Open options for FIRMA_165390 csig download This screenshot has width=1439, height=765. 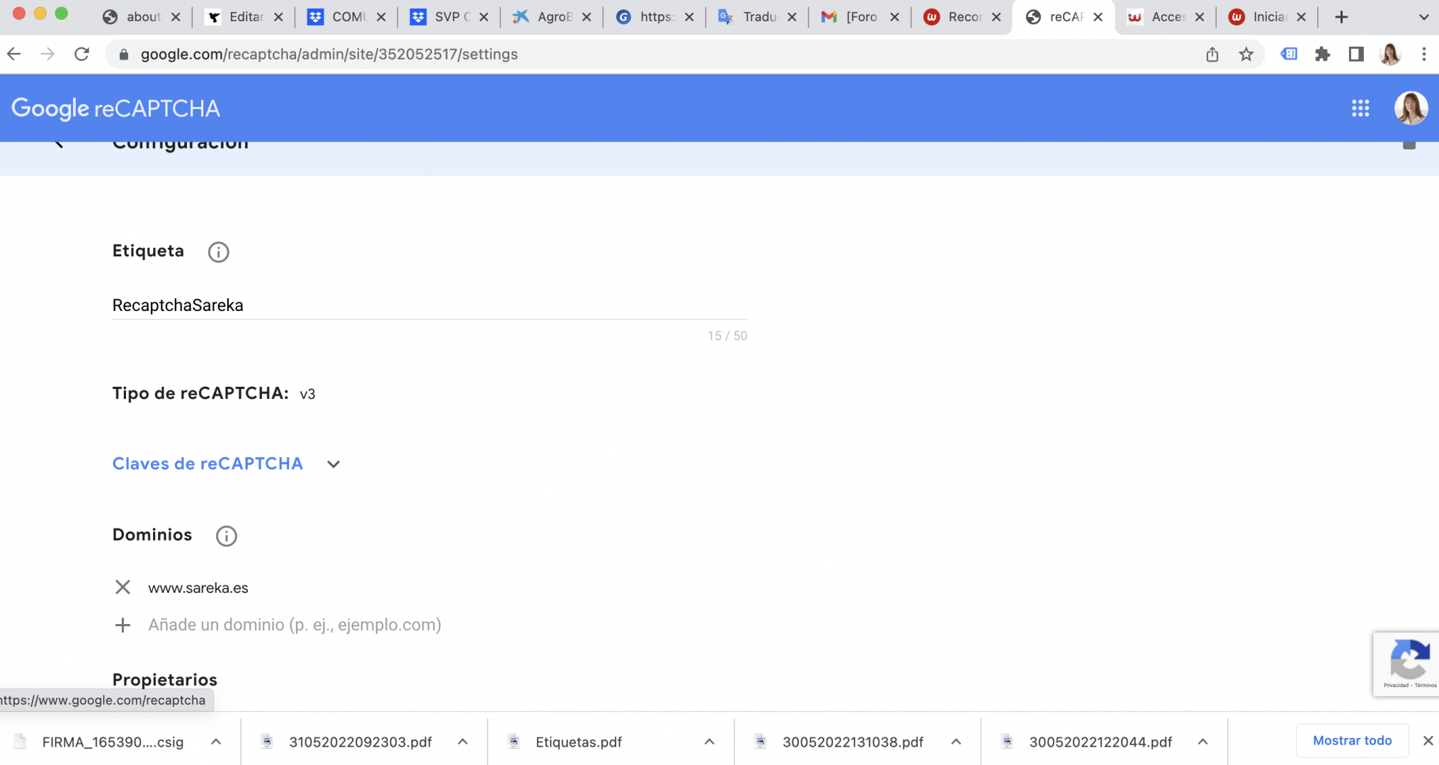pos(216,742)
